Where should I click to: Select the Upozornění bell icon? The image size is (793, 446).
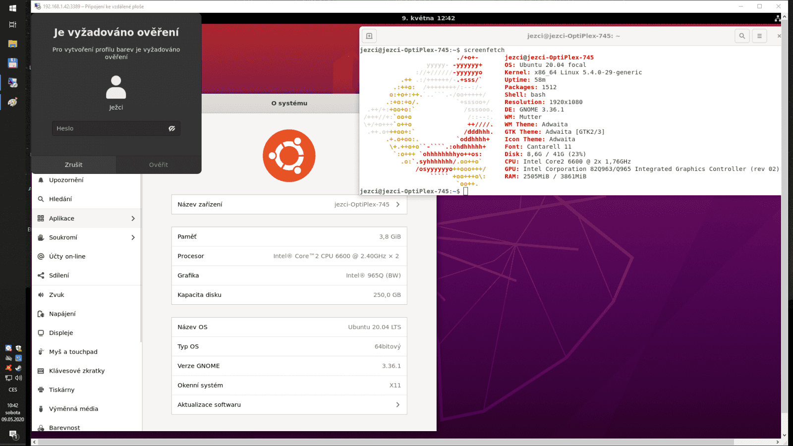pos(41,180)
